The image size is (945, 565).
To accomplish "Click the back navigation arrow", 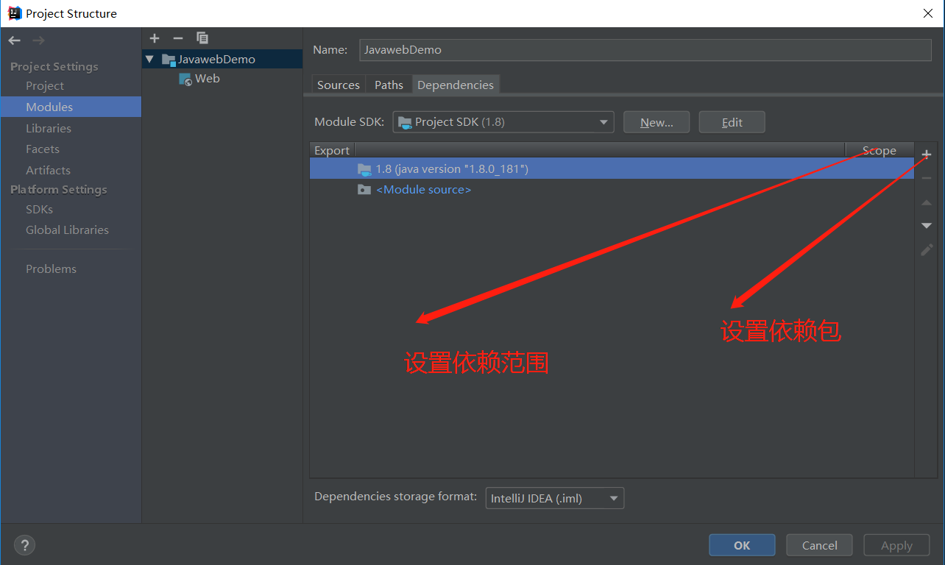I will pyautogui.click(x=15, y=40).
